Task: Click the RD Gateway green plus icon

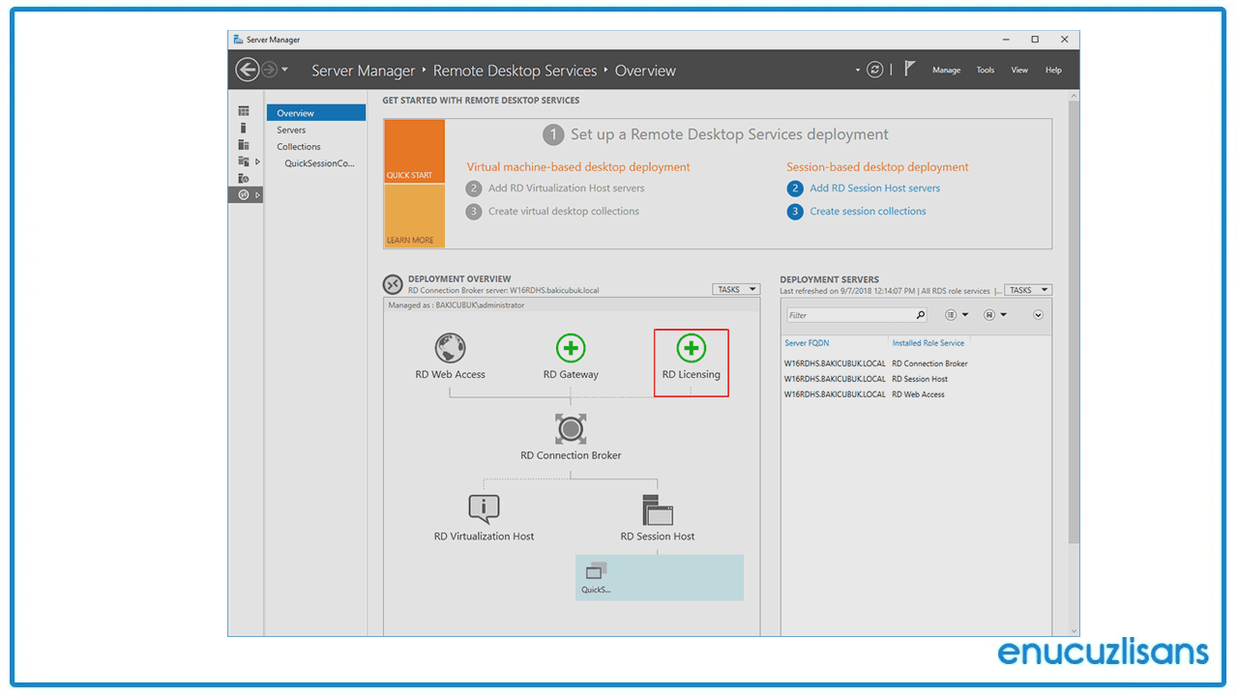Action: coord(571,348)
